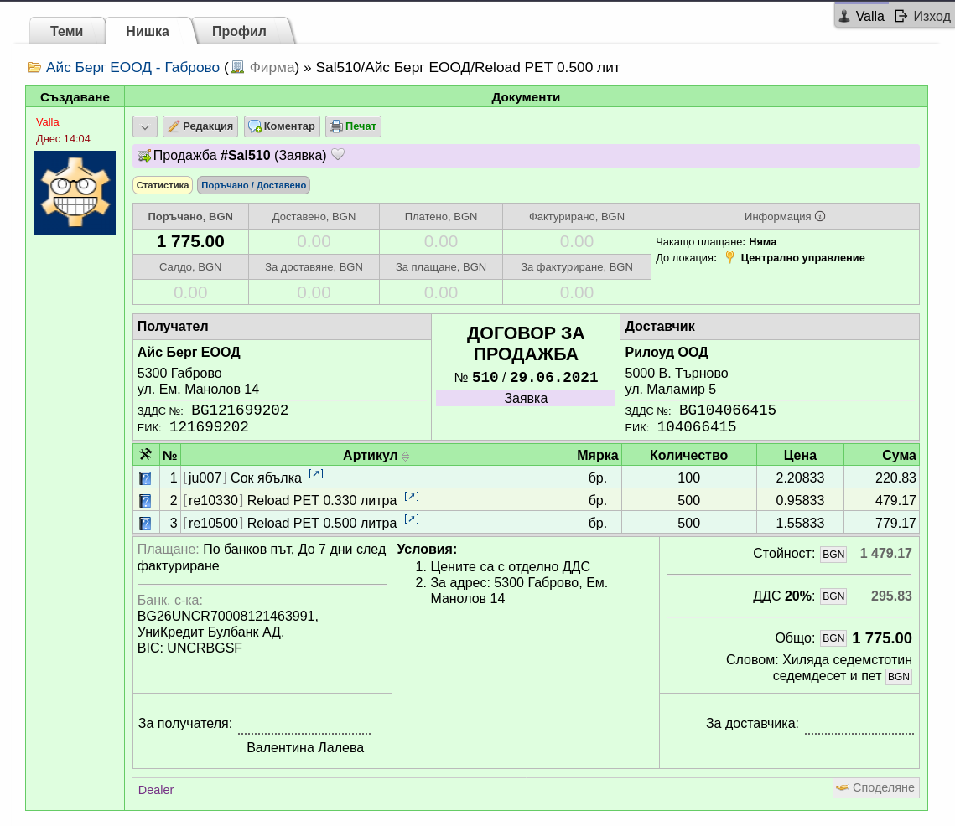The image size is (955, 826).
Task: Open Айс Берг ЕООД - Габрово folder link
Action: click(132, 67)
